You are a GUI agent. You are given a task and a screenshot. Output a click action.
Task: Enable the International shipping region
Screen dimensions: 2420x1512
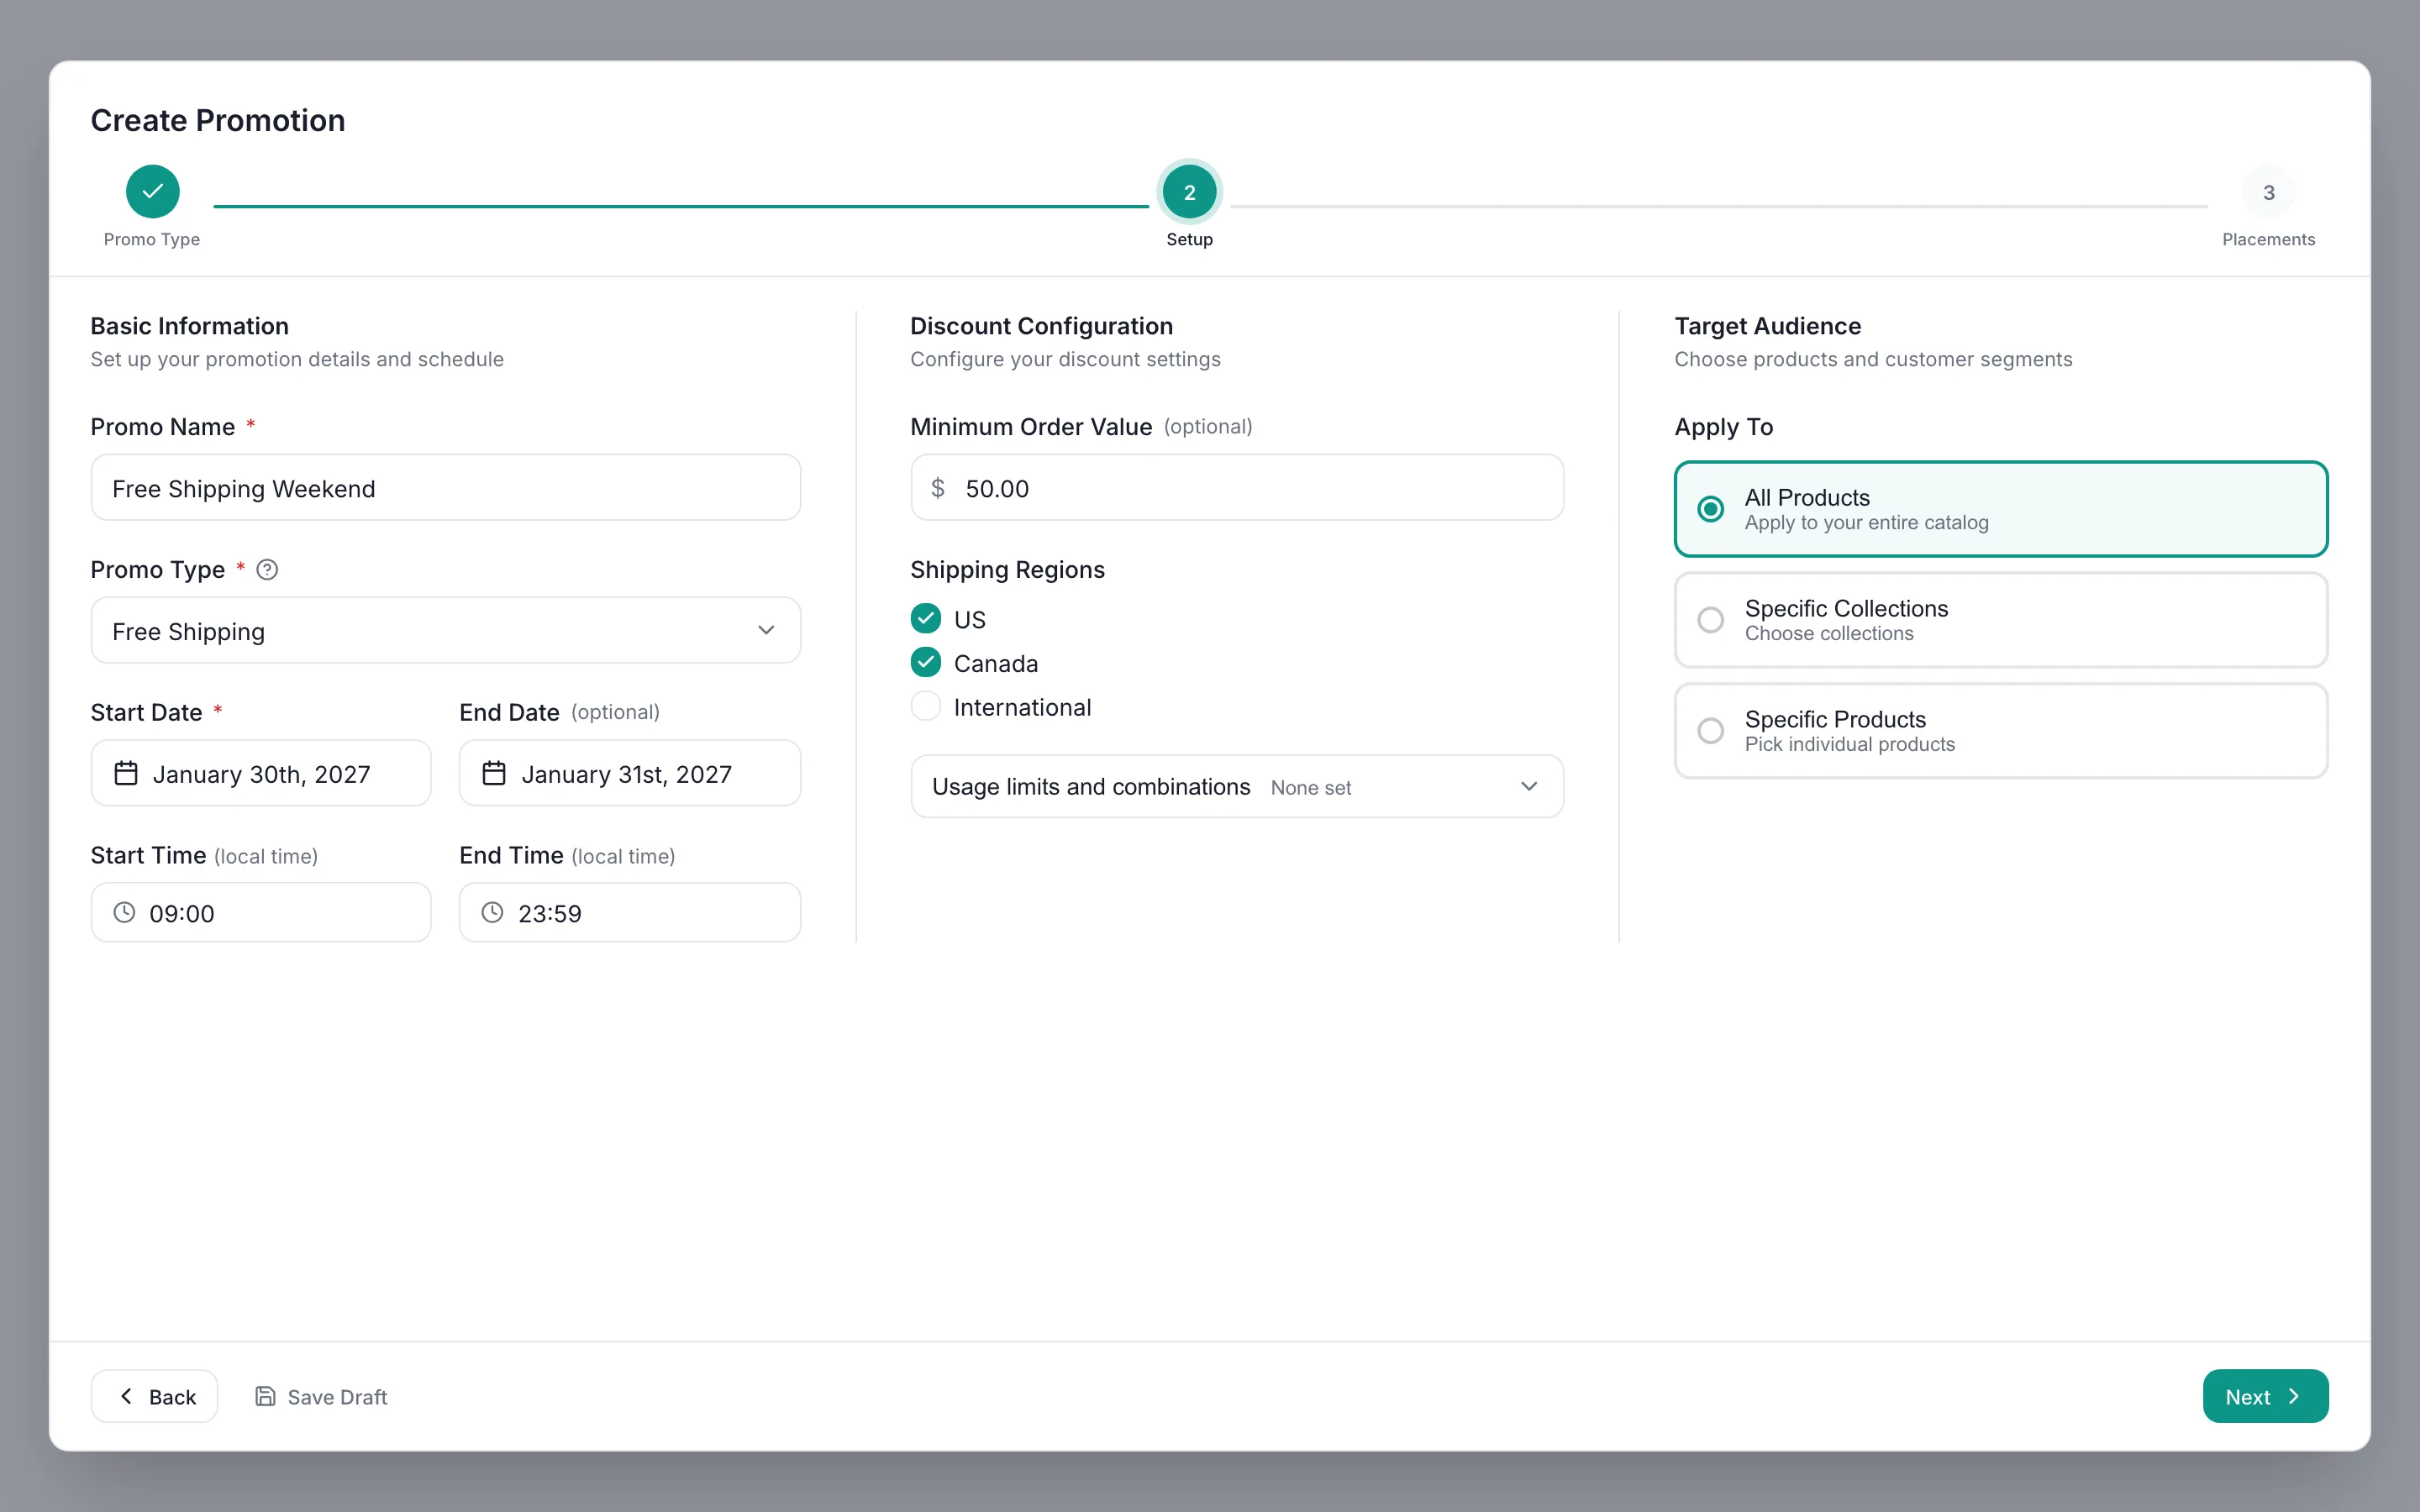(926, 706)
